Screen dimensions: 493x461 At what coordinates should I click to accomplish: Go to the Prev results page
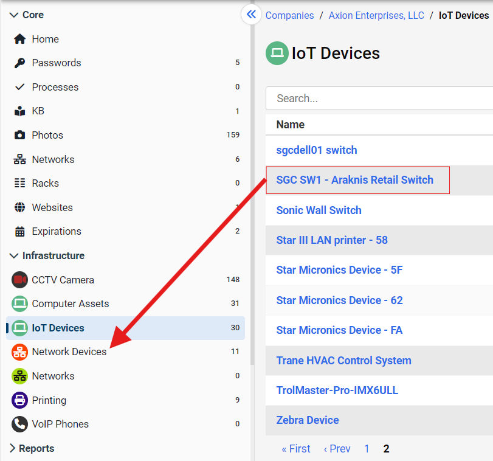pos(337,449)
